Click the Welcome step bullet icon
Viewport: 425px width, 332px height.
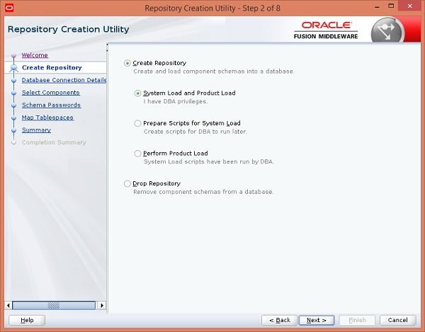pyautogui.click(x=14, y=56)
